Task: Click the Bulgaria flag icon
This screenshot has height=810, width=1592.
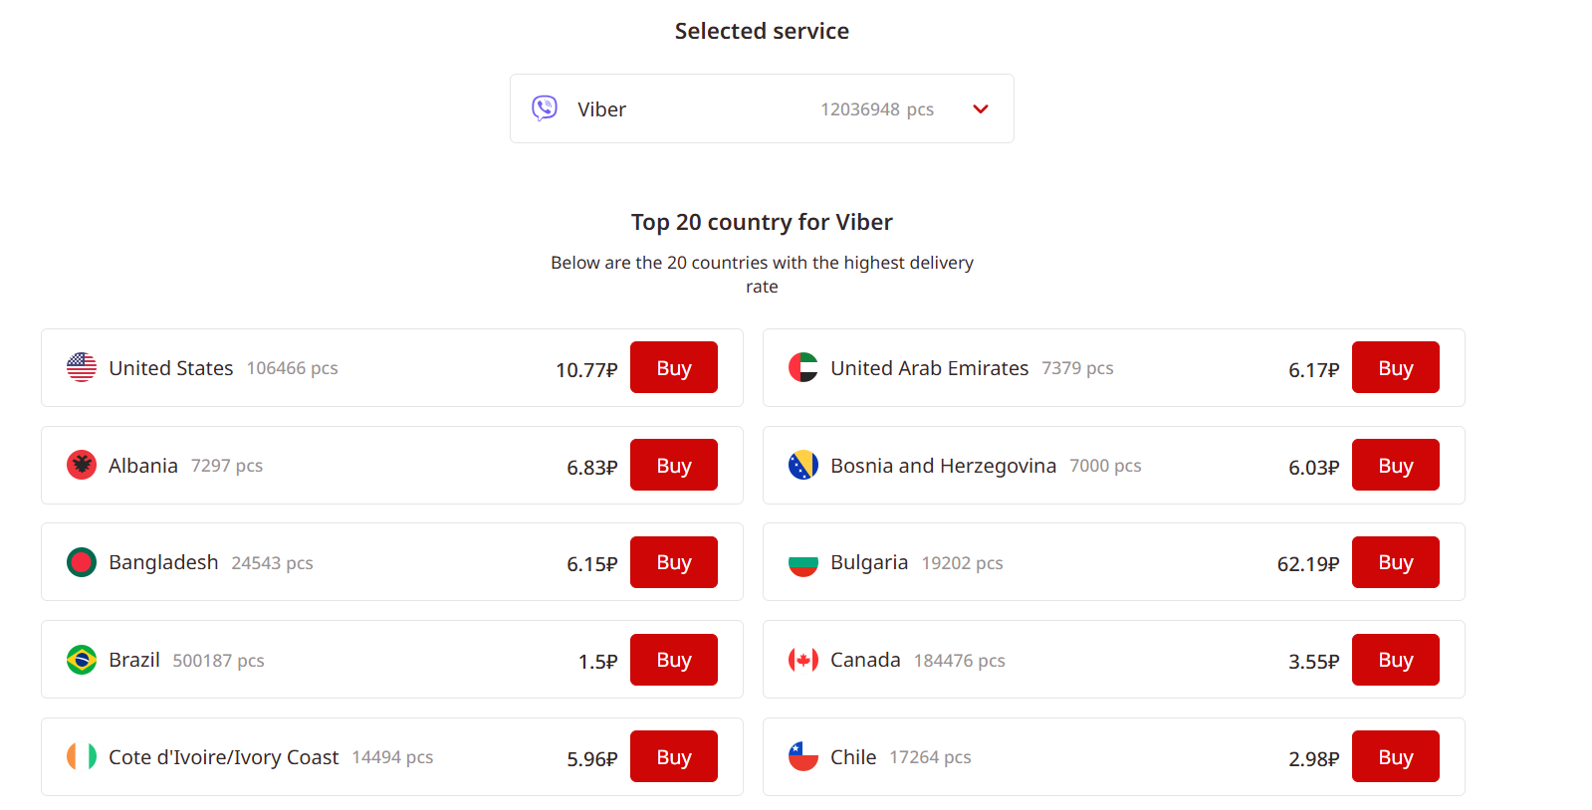Action: (x=803, y=562)
